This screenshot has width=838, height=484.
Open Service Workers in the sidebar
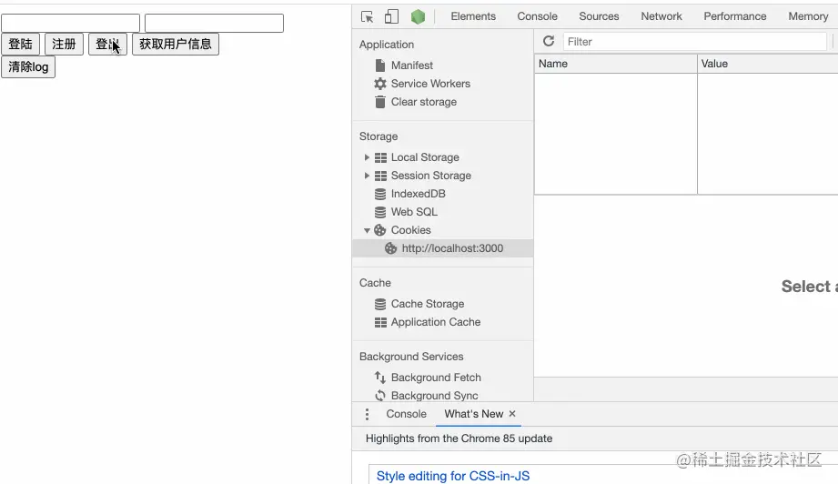pyautogui.click(x=430, y=84)
